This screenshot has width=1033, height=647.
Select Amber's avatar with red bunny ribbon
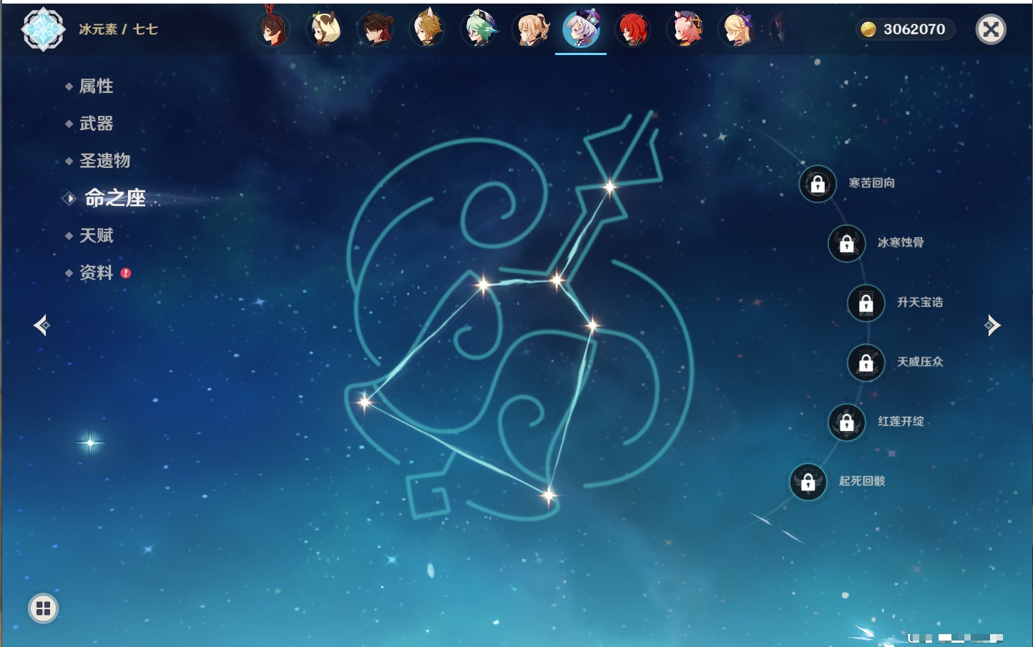tap(273, 29)
